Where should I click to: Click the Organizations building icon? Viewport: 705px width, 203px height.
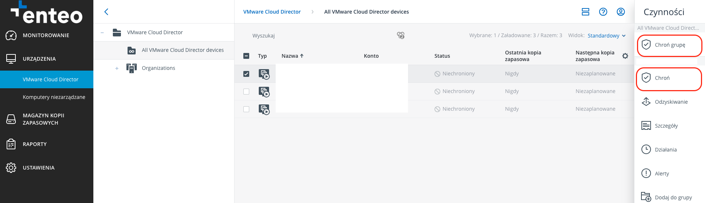[132, 68]
